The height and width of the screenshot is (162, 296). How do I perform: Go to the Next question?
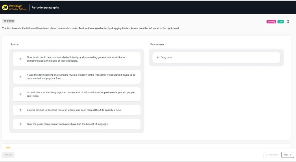(x=287, y=155)
